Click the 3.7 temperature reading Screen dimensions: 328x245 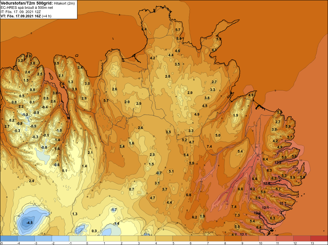click(x=165, y=189)
